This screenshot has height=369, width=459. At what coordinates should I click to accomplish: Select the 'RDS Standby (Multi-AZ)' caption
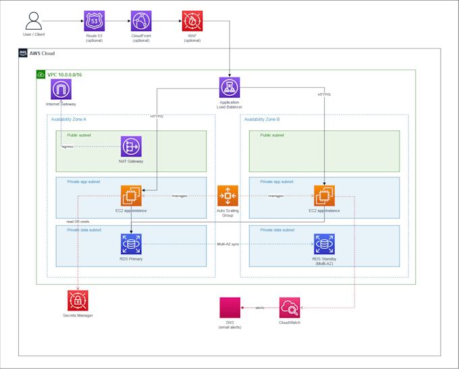point(325,261)
